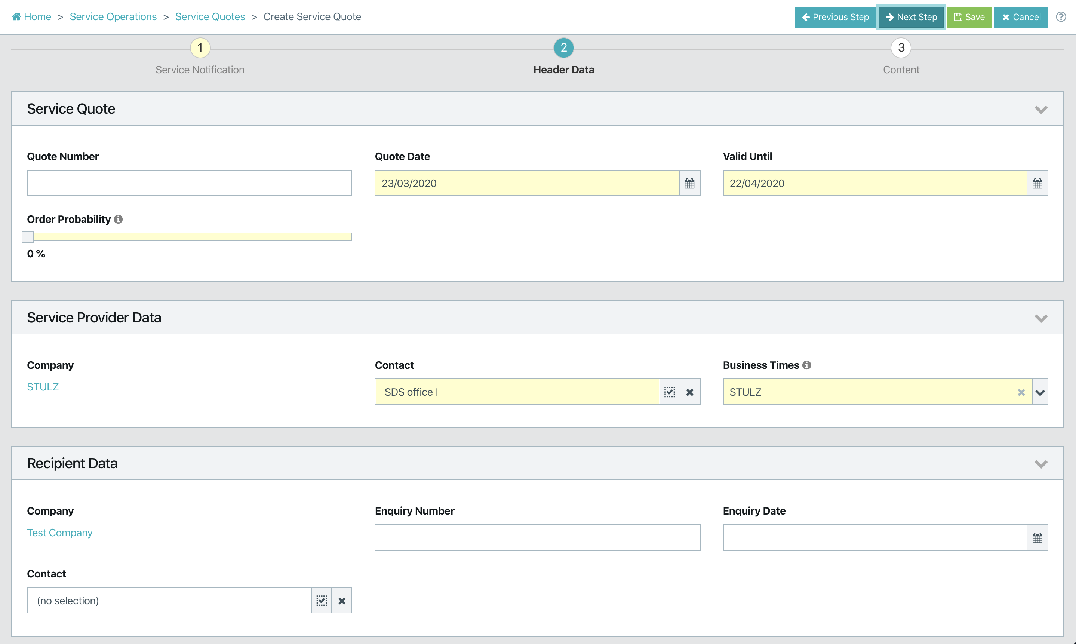Open Recipient Contact selection list
Viewport: 1076px width, 644px height.
(x=322, y=601)
